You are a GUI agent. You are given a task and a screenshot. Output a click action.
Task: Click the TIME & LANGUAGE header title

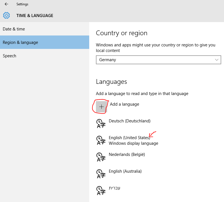35,16
